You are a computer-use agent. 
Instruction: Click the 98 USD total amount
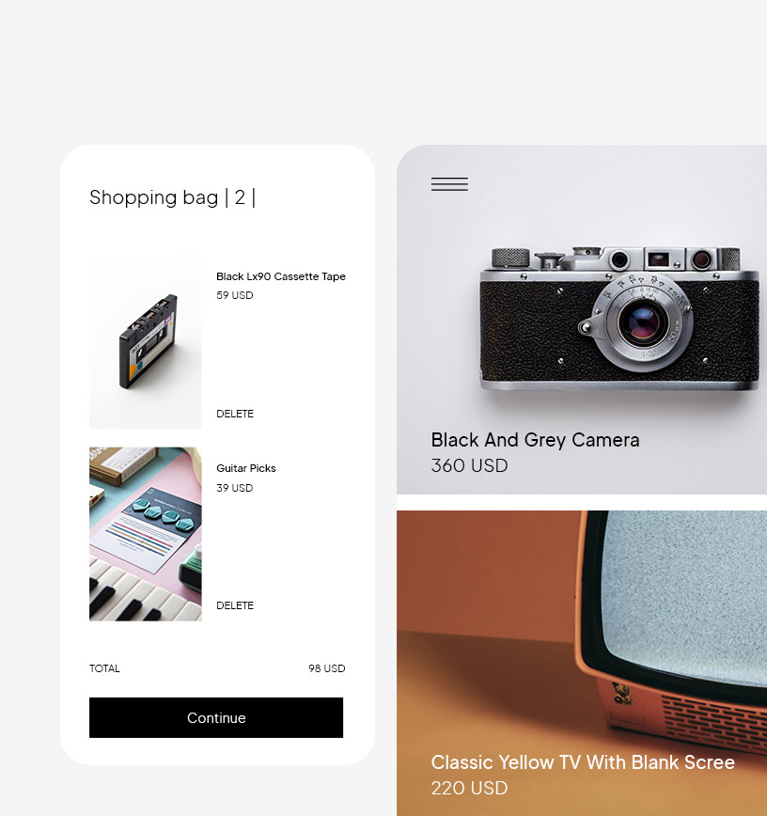click(x=327, y=668)
